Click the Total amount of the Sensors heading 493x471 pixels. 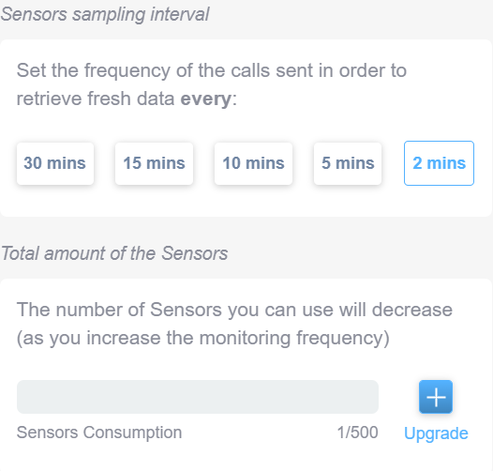tap(114, 253)
